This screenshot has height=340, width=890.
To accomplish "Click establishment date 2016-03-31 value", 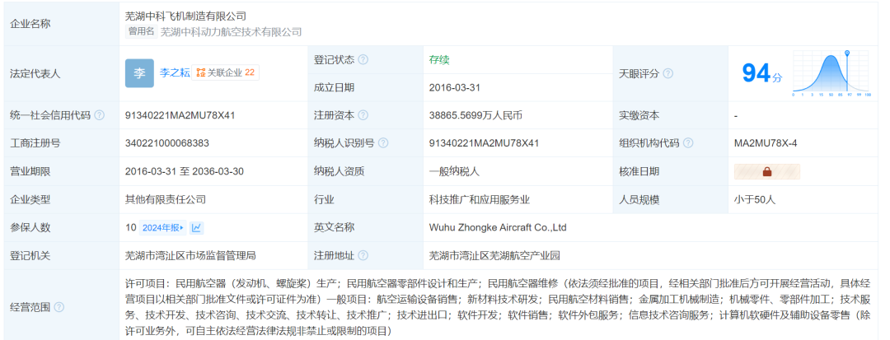I will pos(455,87).
